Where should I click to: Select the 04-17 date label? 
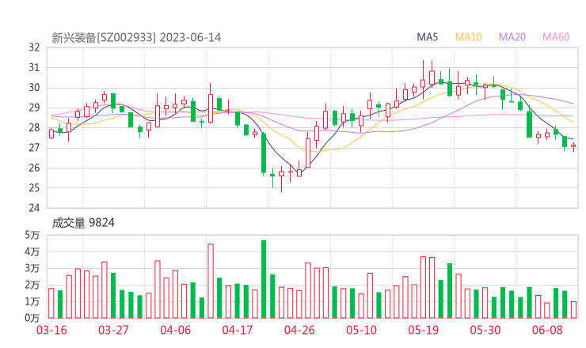pyautogui.click(x=238, y=330)
